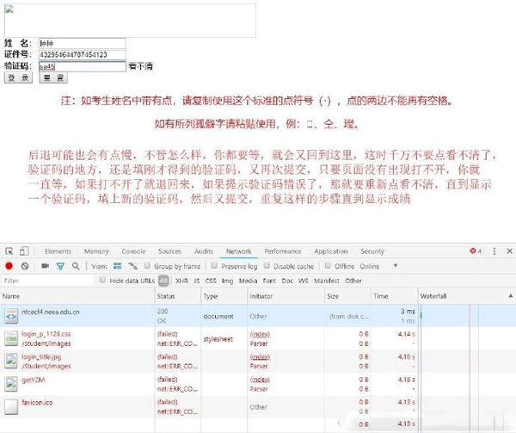Clear the network log

point(24,266)
